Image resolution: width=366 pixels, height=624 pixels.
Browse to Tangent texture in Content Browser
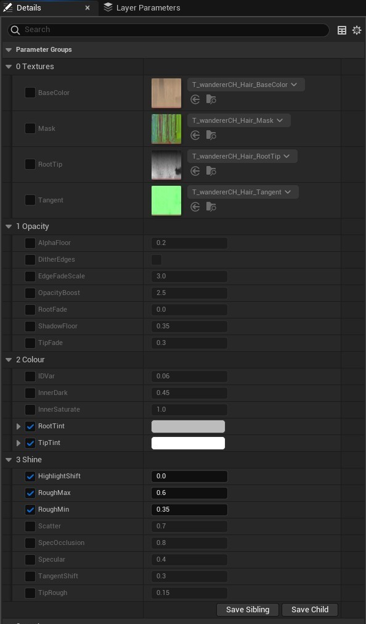tap(211, 207)
